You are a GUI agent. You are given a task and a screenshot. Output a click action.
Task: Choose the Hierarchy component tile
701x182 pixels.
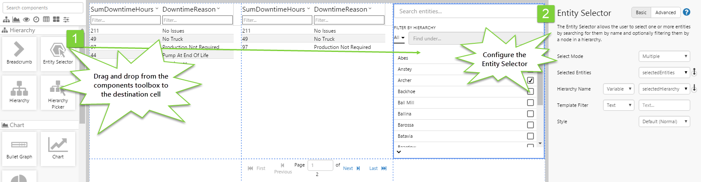[19, 92]
